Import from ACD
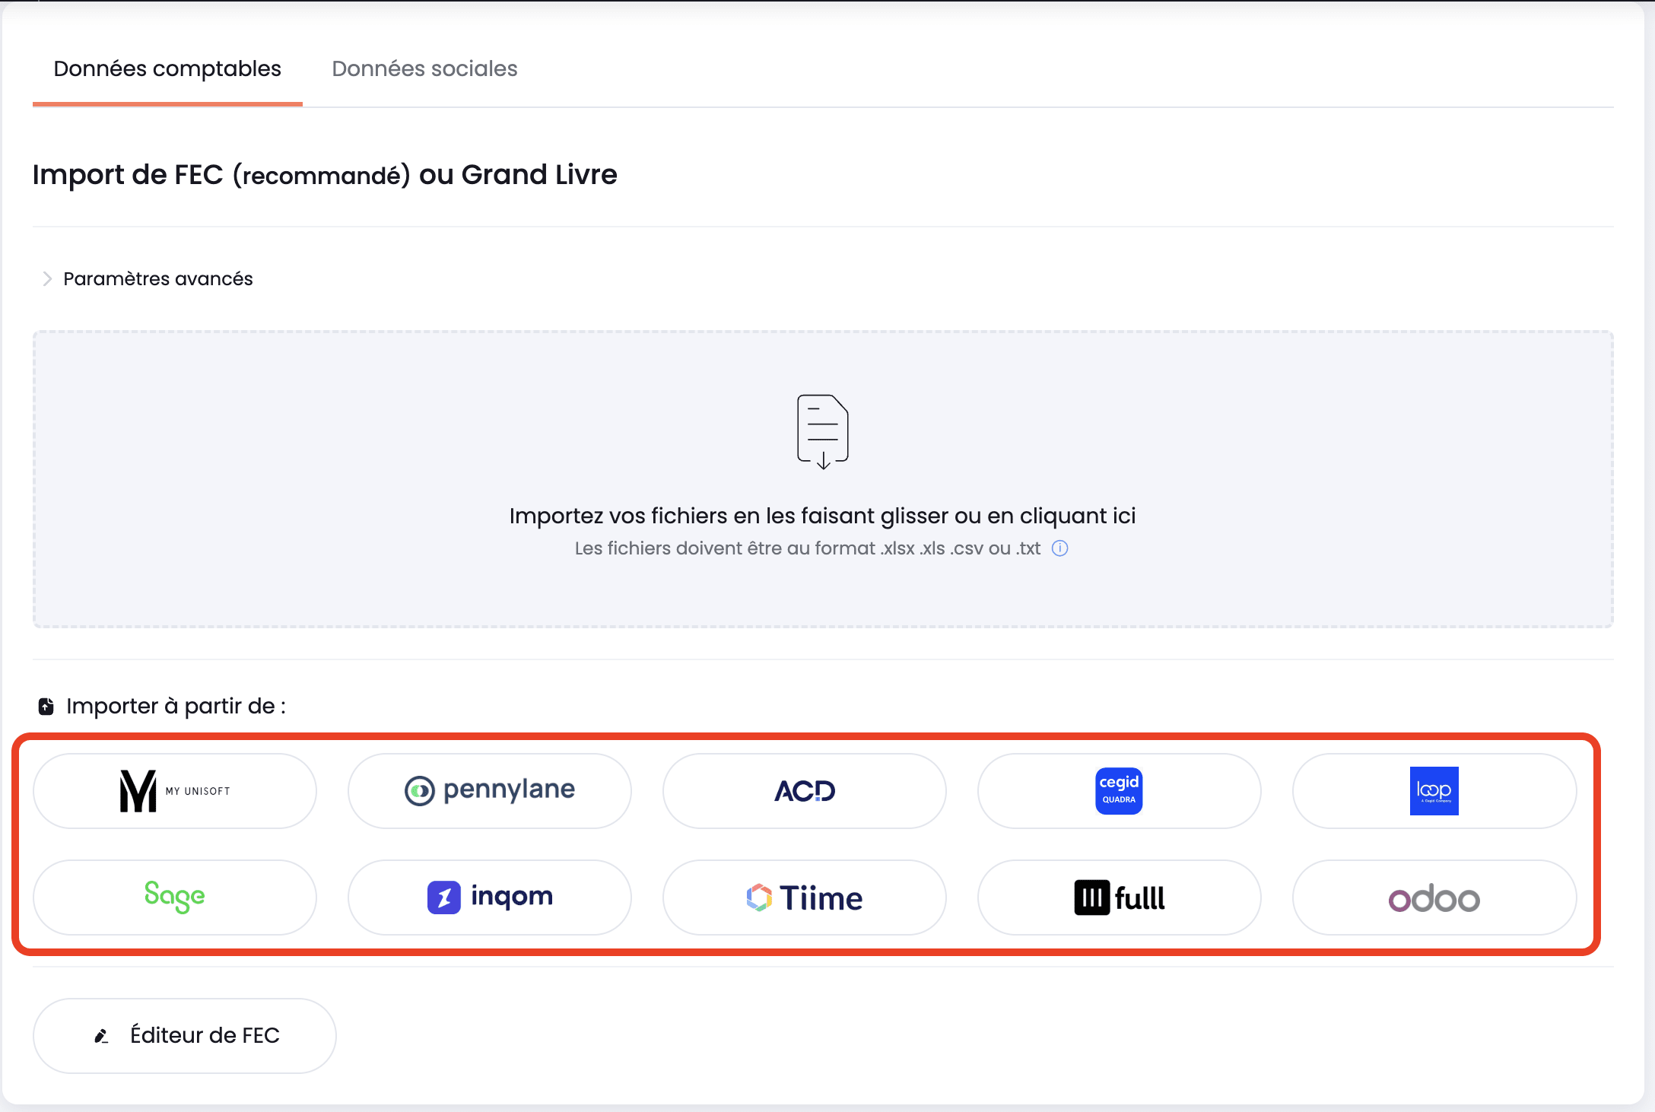The width and height of the screenshot is (1655, 1112). [805, 791]
